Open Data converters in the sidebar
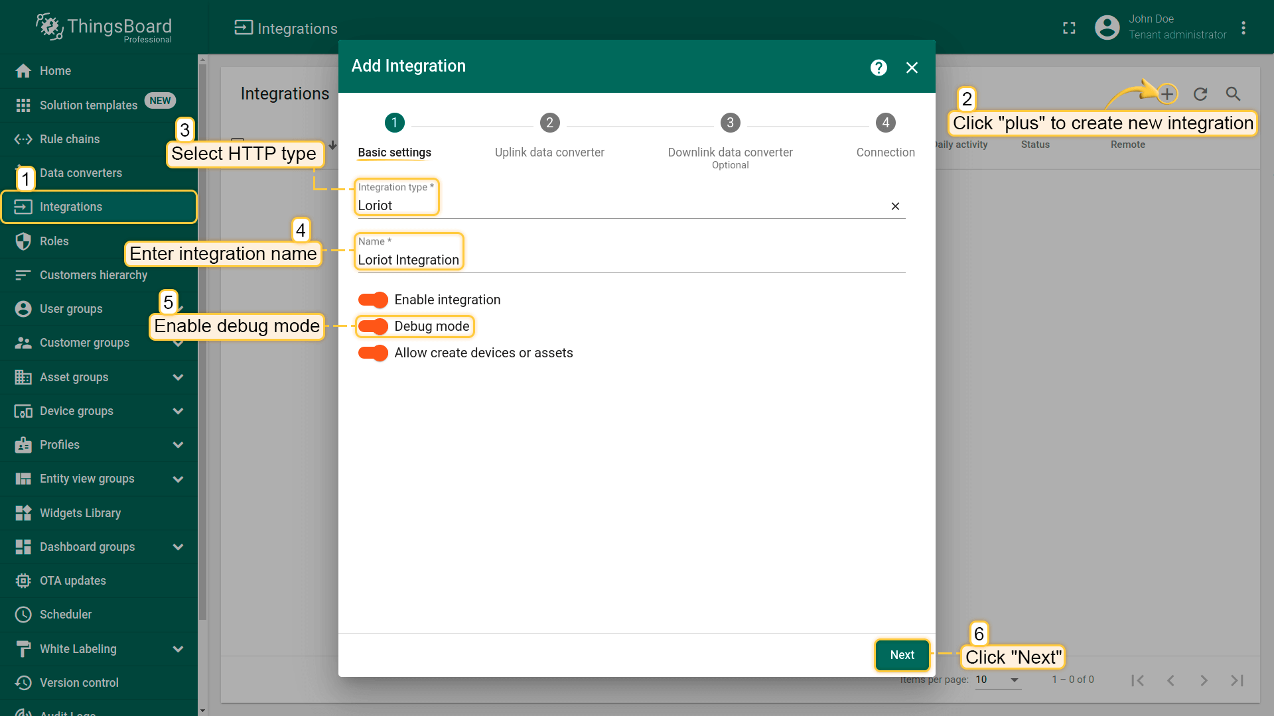The width and height of the screenshot is (1274, 716). coord(81,173)
